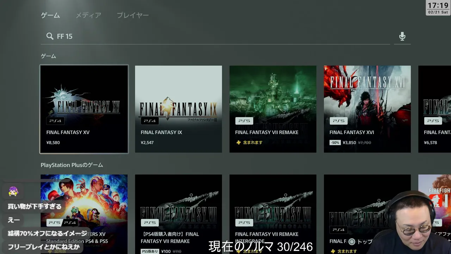451x254 pixels.
Task: Click PS4 badge on FINAL FANTASY XV
Action: [x=55, y=121]
